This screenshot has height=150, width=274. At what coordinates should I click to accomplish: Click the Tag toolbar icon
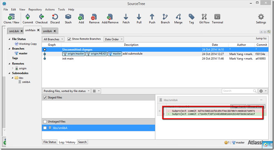[191, 19]
